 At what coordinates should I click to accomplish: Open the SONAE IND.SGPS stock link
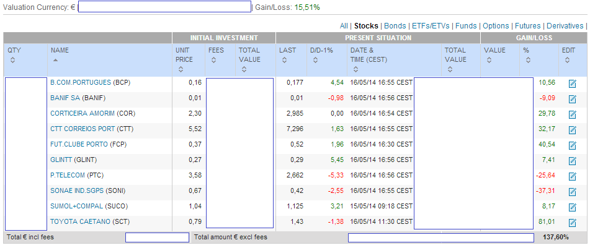tap(77, 190)
